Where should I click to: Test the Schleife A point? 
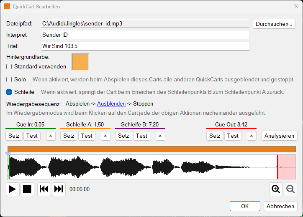(87, 136)
